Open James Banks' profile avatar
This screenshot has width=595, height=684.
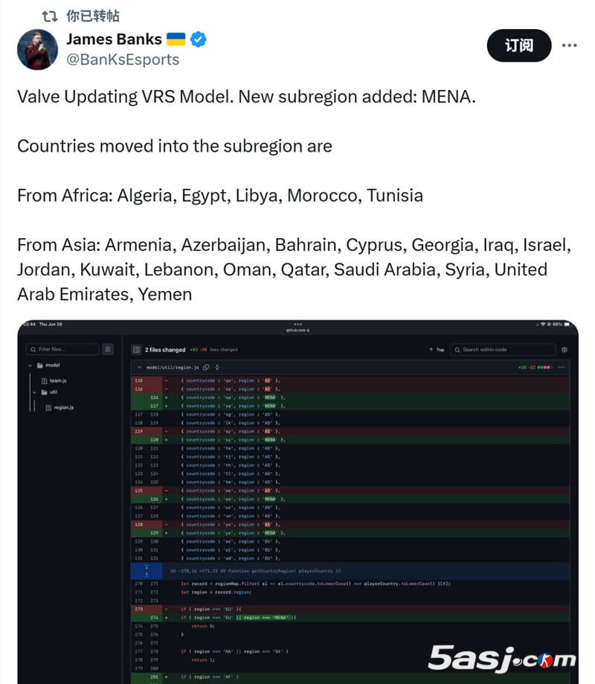(37, 50)
